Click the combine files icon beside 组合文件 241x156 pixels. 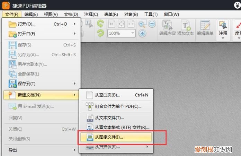click(x=90, y=106)
